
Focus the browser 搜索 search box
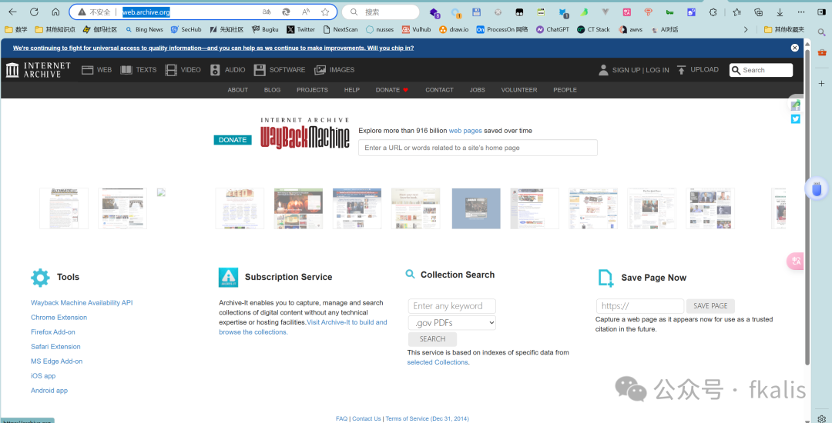coord(381,12)
